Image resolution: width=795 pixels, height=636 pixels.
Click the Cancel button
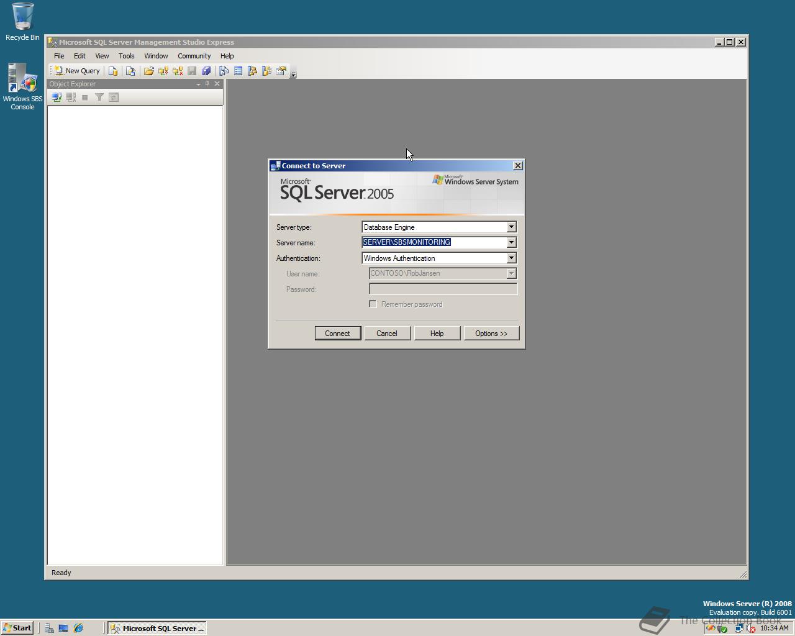point(386,334)
